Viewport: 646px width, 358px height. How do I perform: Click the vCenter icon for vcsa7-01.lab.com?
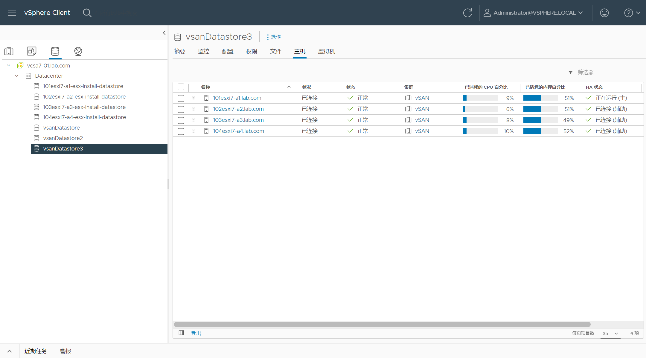[20, 65]
